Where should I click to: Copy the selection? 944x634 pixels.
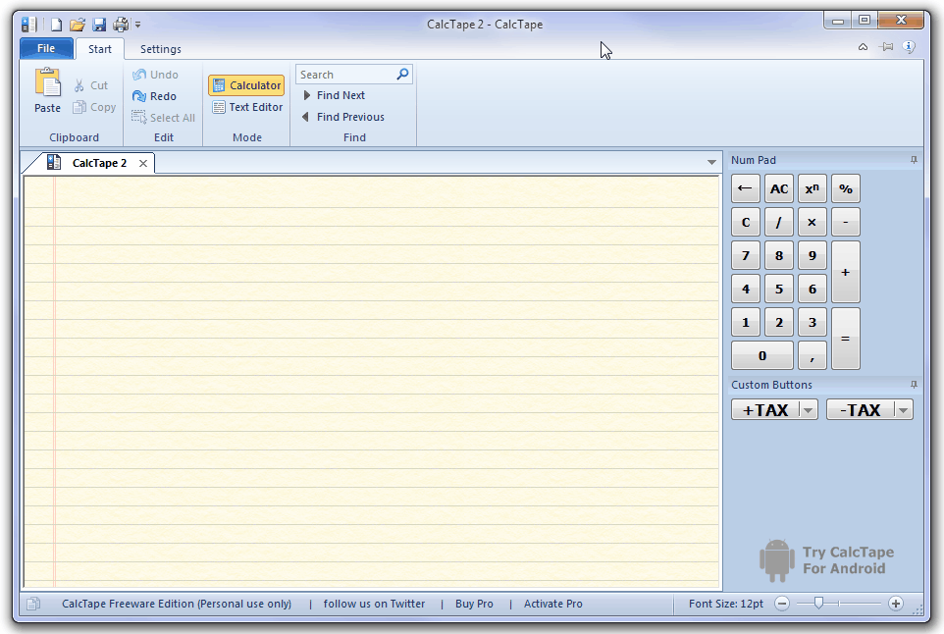[x=94, y=107]
